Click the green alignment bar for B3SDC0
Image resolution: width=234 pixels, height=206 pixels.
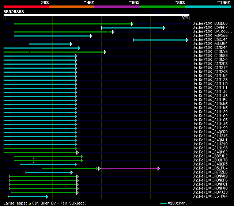pos(73,24)
